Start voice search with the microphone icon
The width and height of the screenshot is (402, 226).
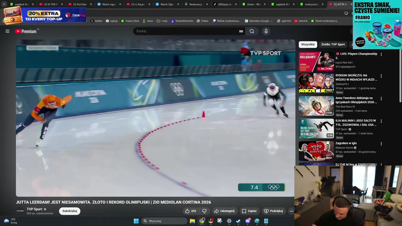[266, 31]
